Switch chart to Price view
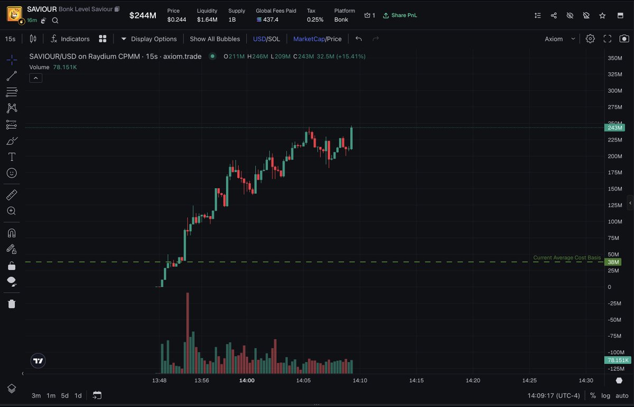 tap(334, 39)
